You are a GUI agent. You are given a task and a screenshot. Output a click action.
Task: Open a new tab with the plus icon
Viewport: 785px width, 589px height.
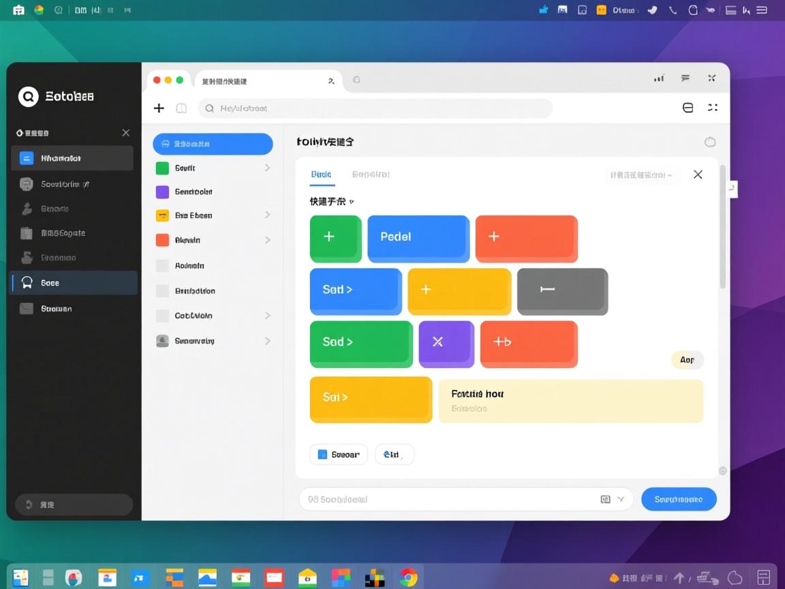tap(159, 108)
